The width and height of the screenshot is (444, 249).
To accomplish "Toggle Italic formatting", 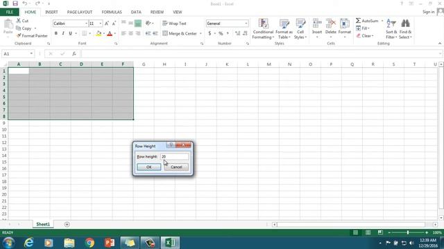I will point(63,33).
